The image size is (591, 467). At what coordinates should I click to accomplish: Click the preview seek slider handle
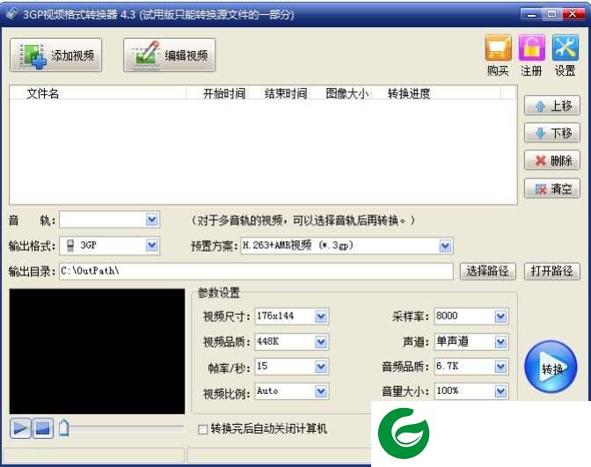63,427
